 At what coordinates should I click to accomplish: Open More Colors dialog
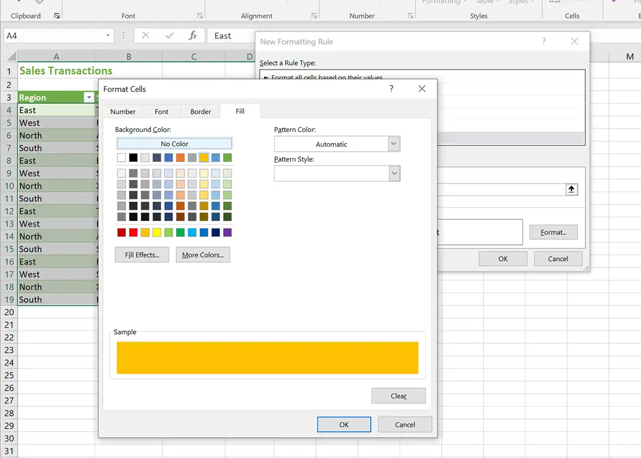click(x=203, y=255)
